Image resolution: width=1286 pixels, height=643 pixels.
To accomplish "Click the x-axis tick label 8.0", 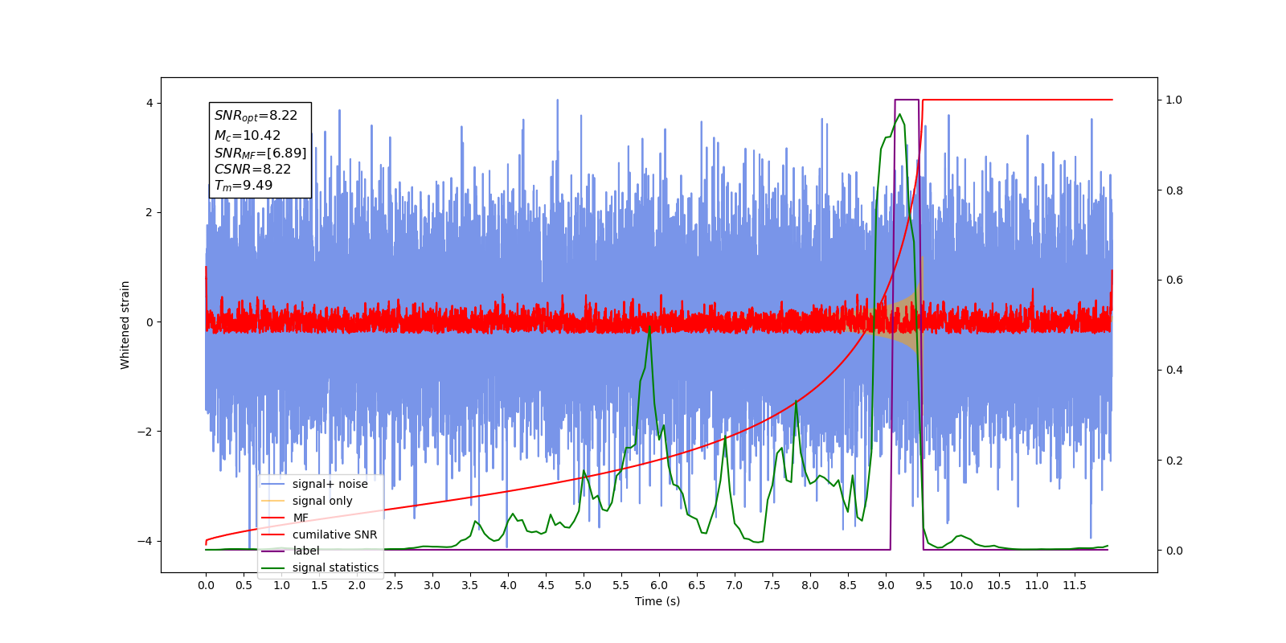I will tap(810, 585).
